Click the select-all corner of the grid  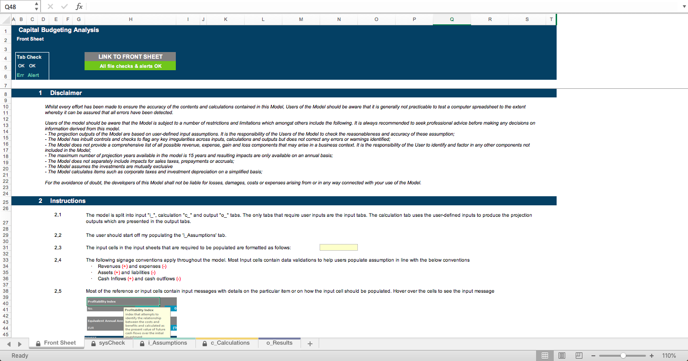(5, 19)
